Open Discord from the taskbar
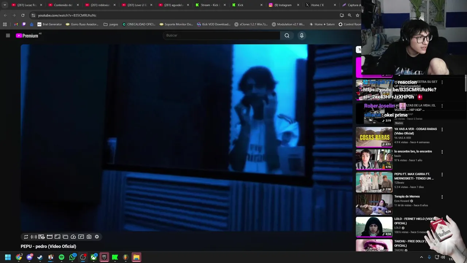The height and width of the screenshot is (263, 467). (x=30, y=257)
